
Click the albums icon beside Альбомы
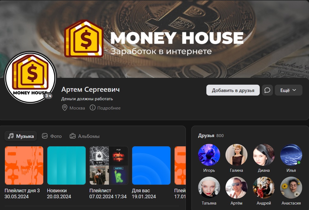pyautogui.click(x=73, y=136)
